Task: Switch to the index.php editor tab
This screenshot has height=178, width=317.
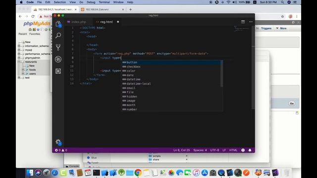Action: click(79, 22)
